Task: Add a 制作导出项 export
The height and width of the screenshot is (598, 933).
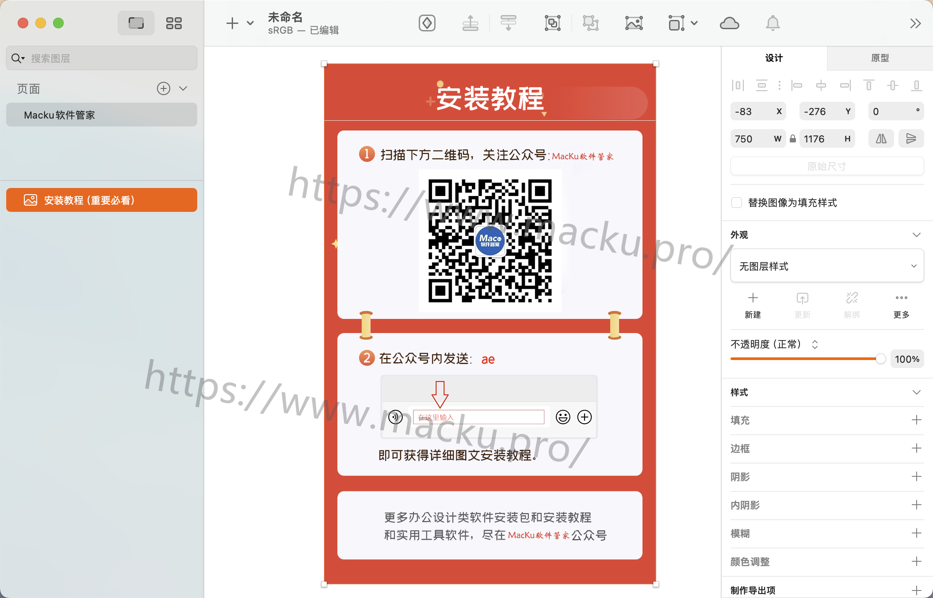Action: click(917, 590)
